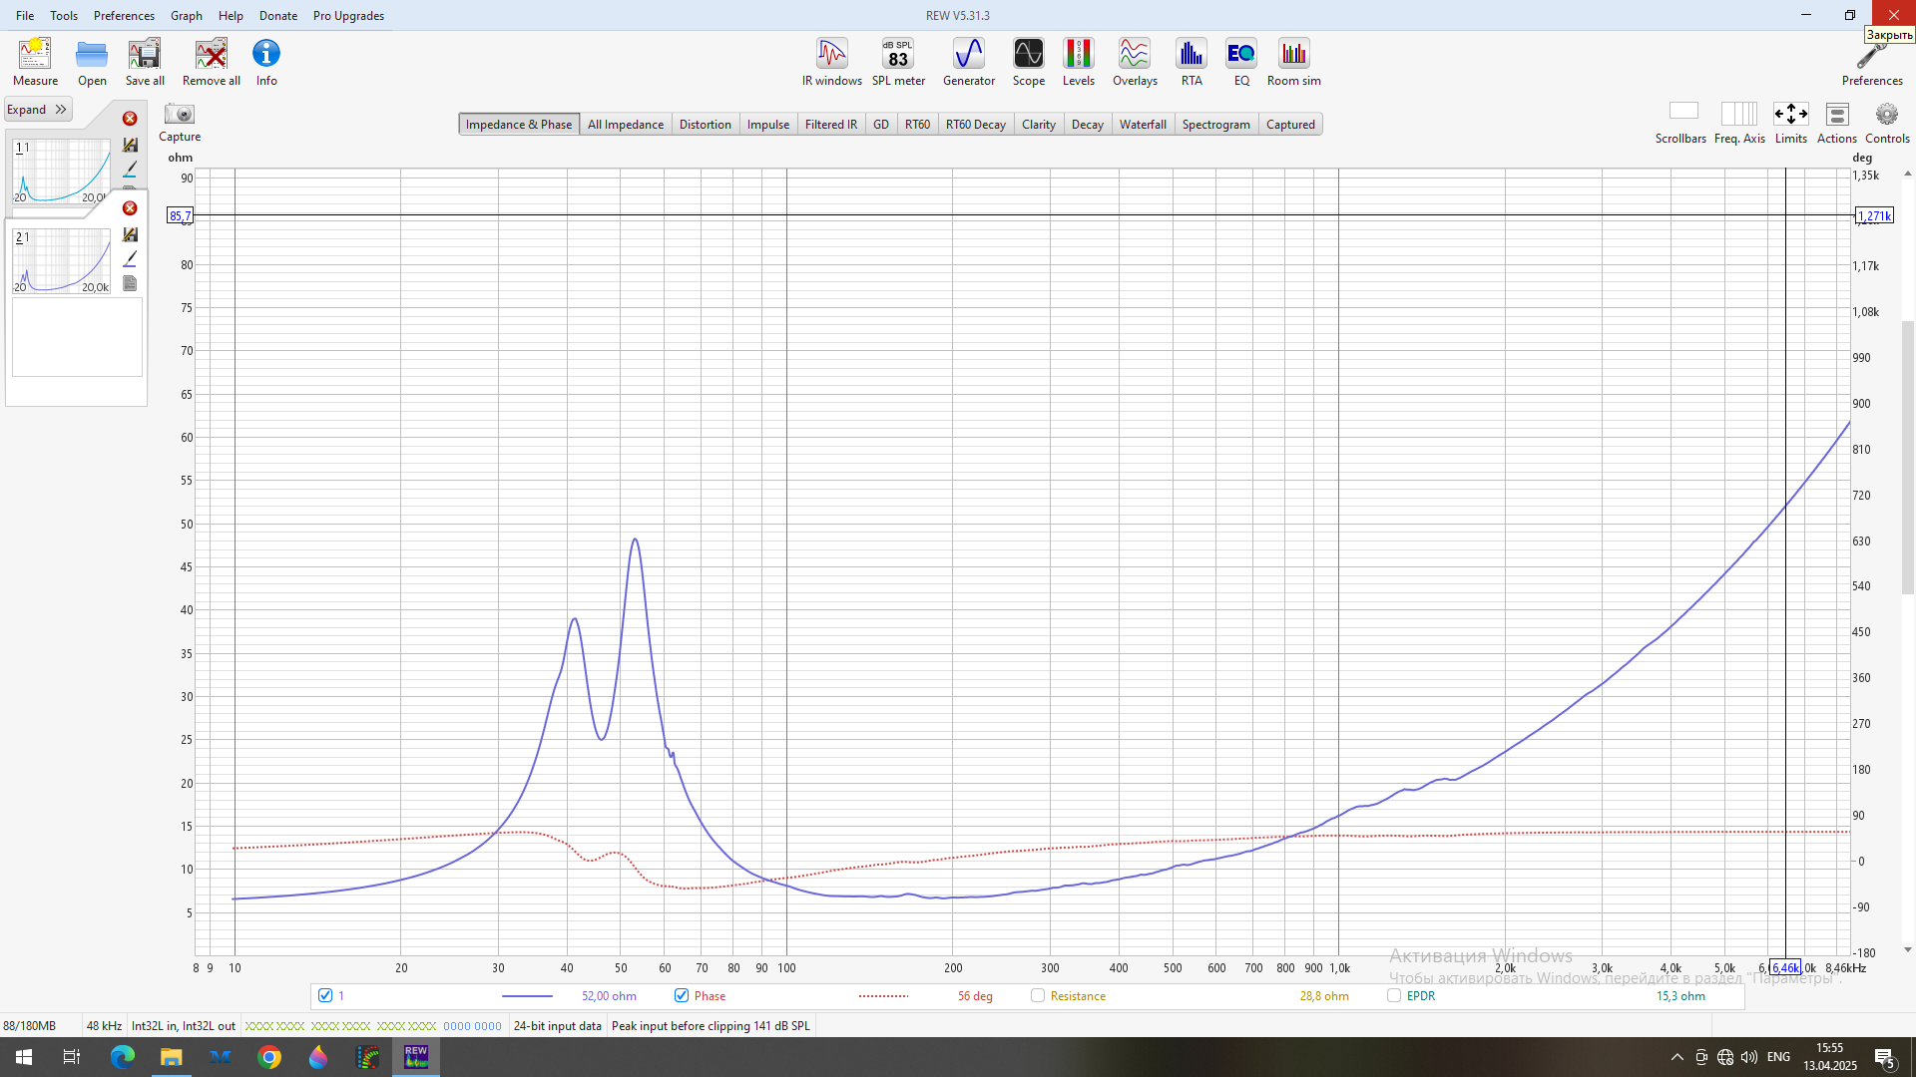Toggle the Phase trace checkbox
Screen dimensions: 1916x1077
[x=682, y=995]
